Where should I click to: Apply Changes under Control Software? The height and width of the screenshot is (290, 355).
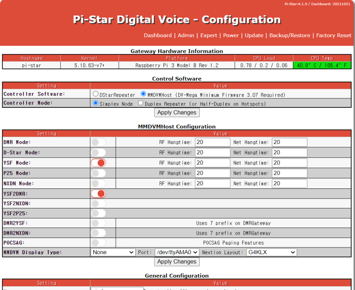coord(177,113)
